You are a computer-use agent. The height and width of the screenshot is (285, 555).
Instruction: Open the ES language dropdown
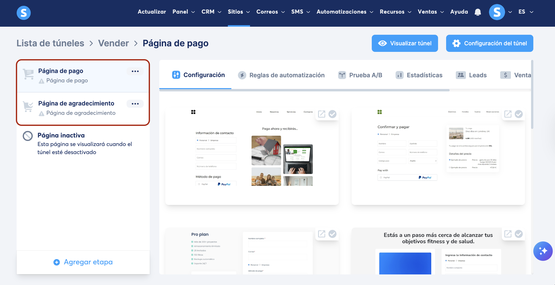[x=526, y=12]
